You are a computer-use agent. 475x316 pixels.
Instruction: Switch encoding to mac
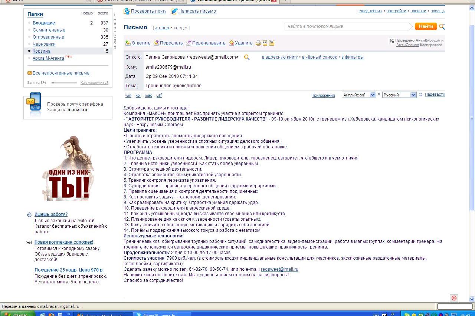148,95
